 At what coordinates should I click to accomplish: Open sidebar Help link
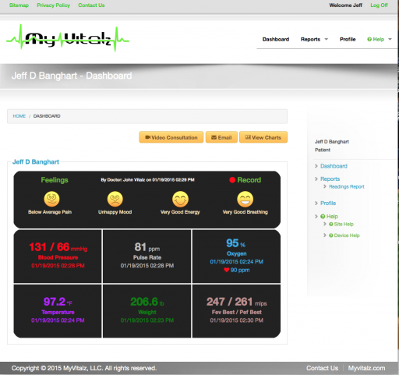(x=332, y=216)
